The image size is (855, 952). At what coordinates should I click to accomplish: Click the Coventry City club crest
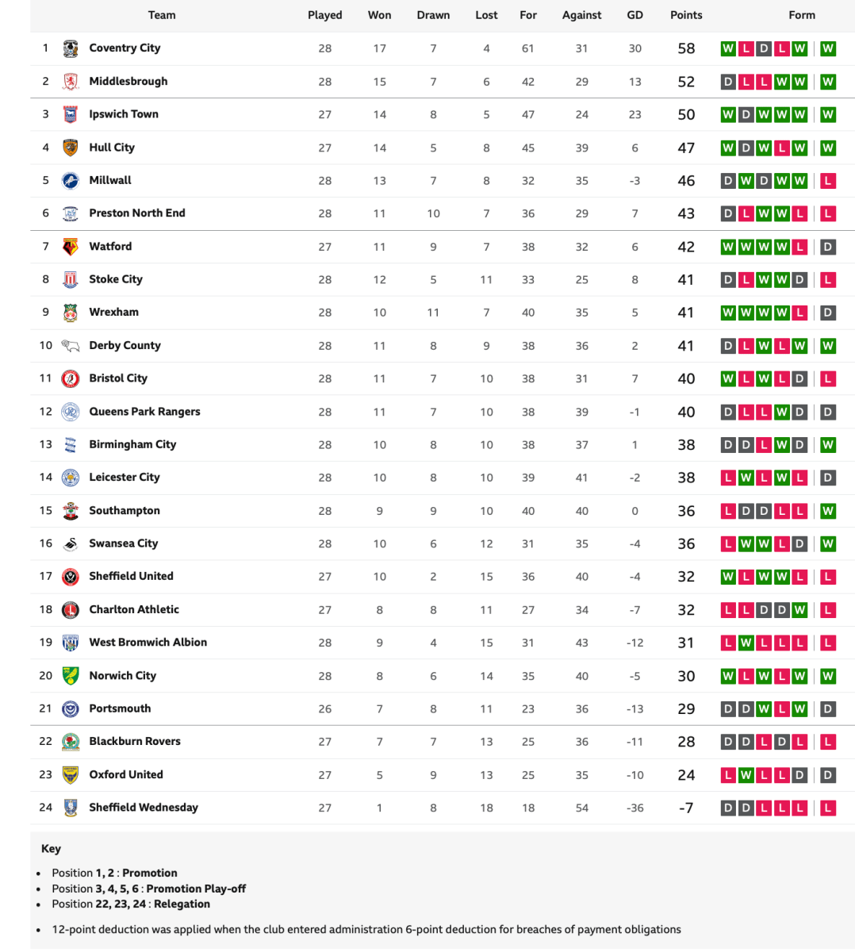point(71,48)
